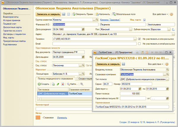Click the green pencil edit policy icon
Viewport: 178px width, 127px height.
pos(58,84)
